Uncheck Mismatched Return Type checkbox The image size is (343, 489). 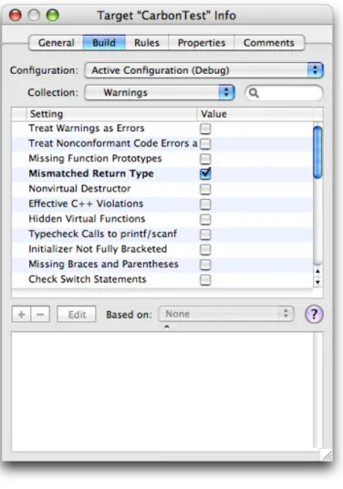205,173
